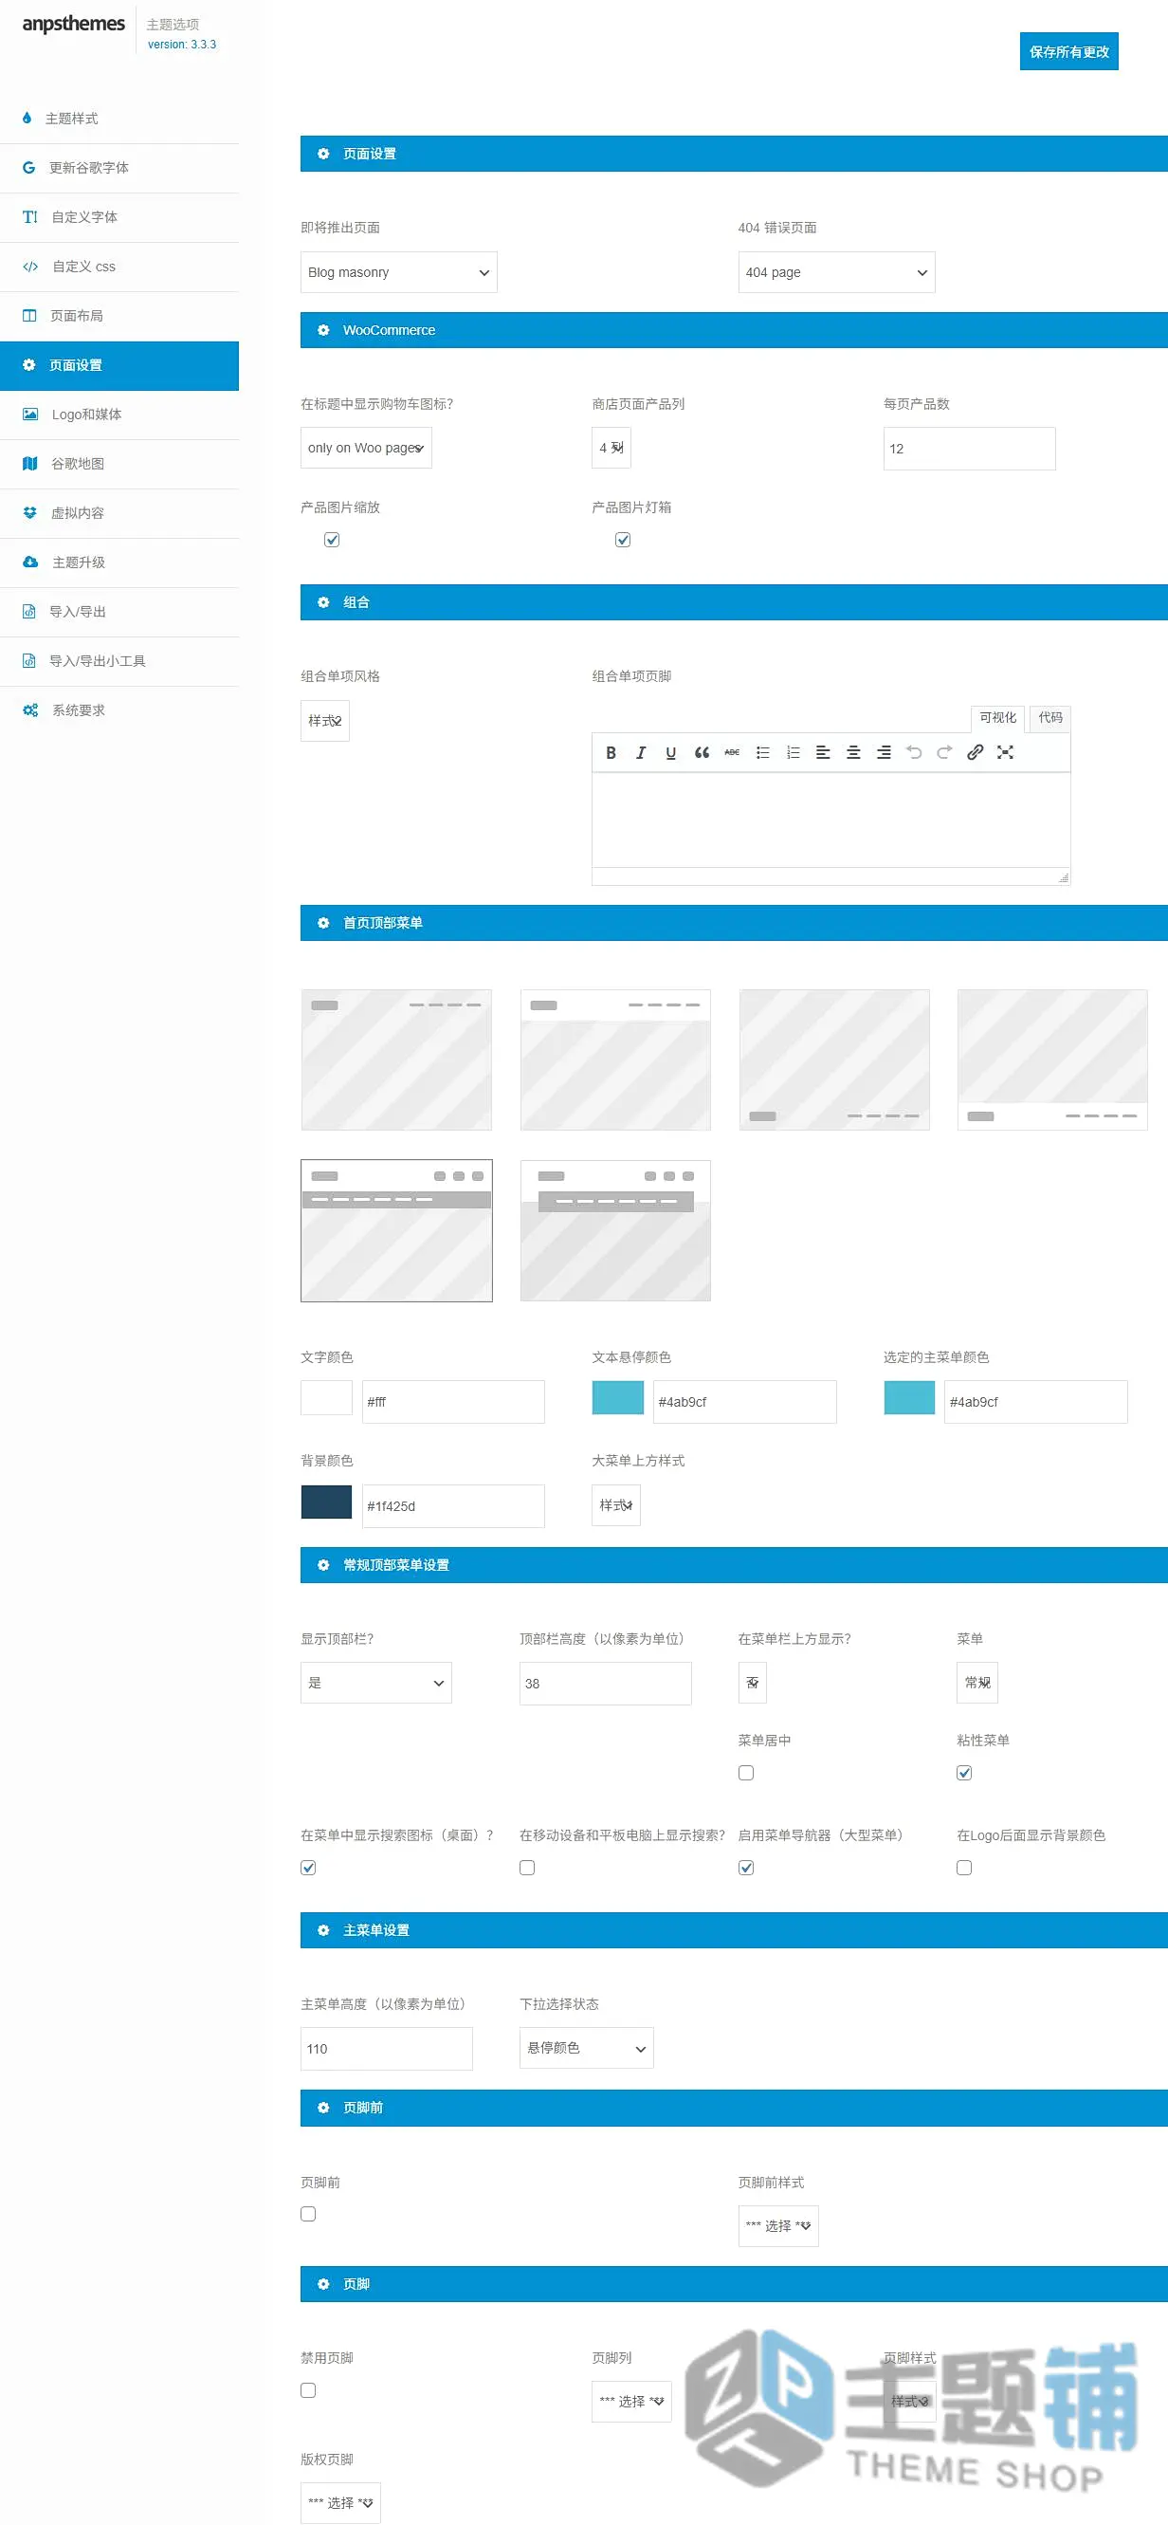The image size is (1168, 2525).
Task: Click the numbered list icon
Action: pyautogui.click(x=793, y=753)
